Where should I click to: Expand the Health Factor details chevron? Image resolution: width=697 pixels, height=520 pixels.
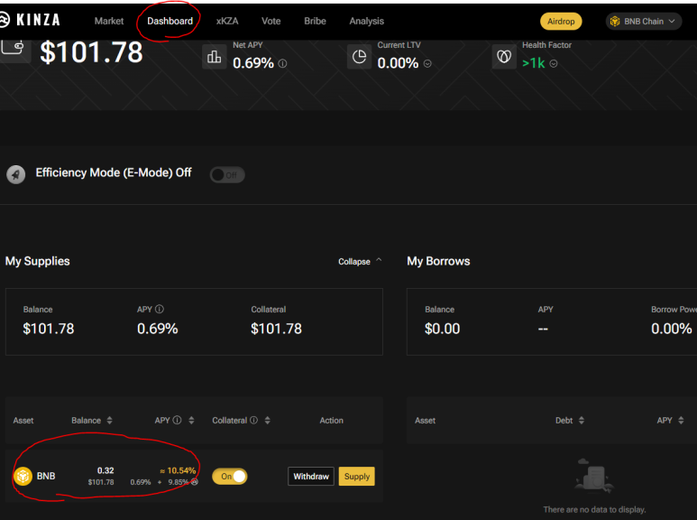(x=554, y=64)
